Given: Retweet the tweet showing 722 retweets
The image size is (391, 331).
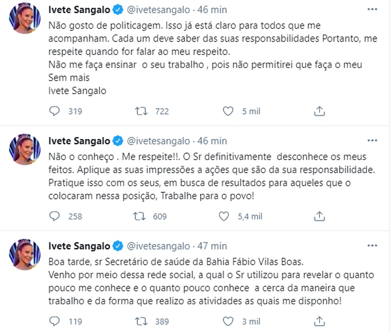Looking at the screenshot, I should (140, 112).
